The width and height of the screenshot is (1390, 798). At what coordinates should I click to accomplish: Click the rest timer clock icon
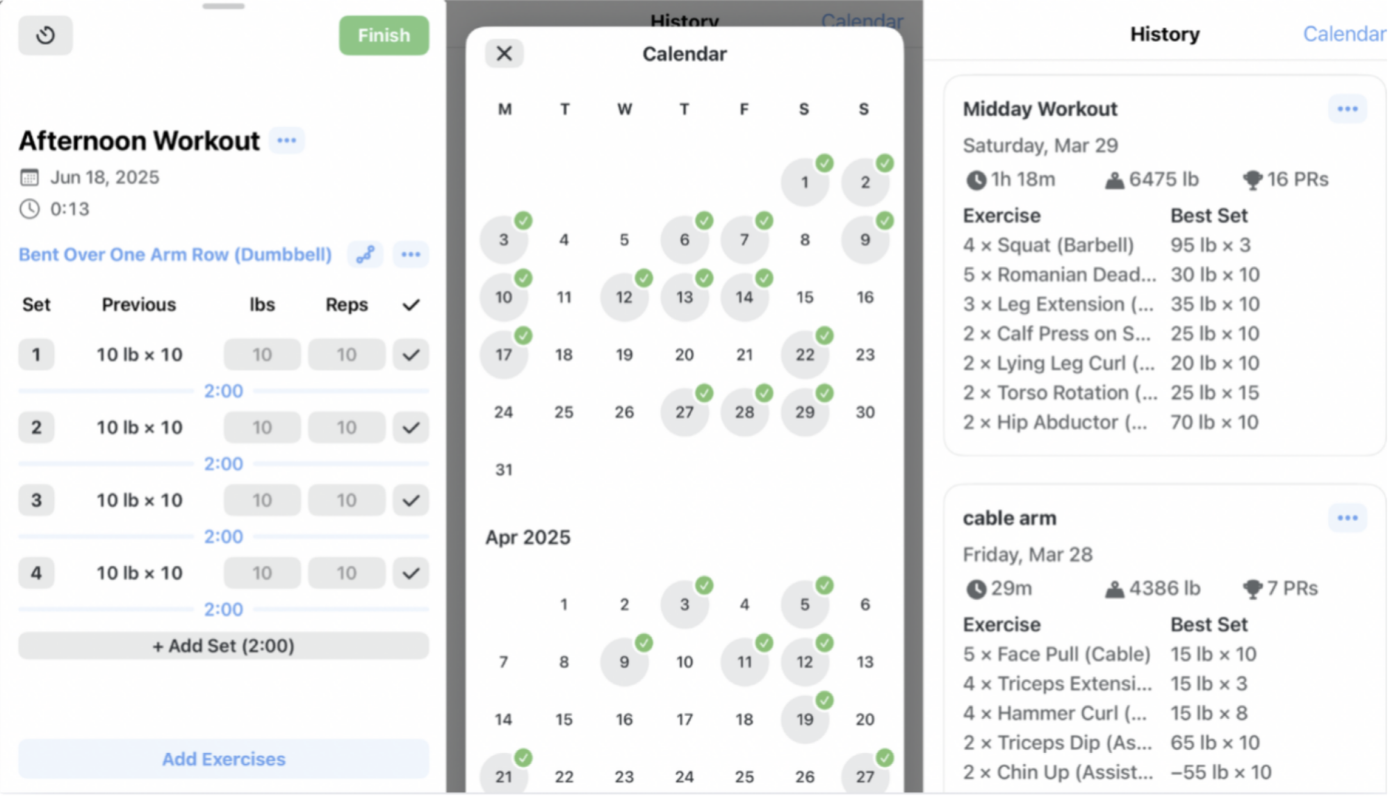pos(45,35)
